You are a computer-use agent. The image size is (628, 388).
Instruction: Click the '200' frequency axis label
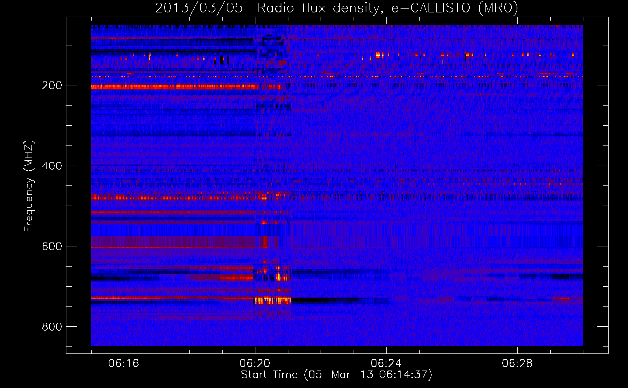[x=52, y=85]
